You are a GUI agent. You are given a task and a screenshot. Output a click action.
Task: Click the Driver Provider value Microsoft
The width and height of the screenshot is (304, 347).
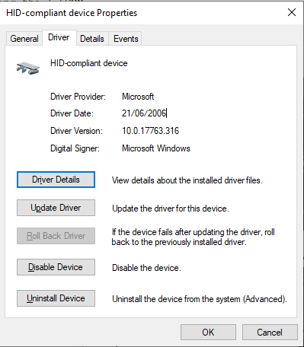coord(138,97)
